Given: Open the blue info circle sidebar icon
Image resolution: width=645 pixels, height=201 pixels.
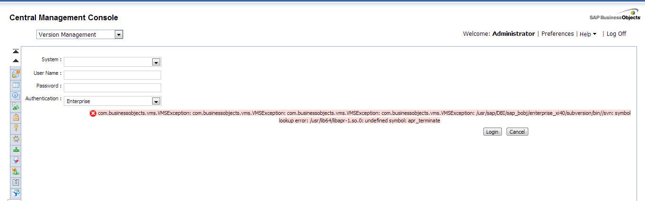Looking at the screenshot, I should click(x=16, y=95).
